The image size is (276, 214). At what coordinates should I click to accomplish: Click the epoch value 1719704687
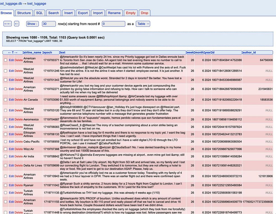51,119
